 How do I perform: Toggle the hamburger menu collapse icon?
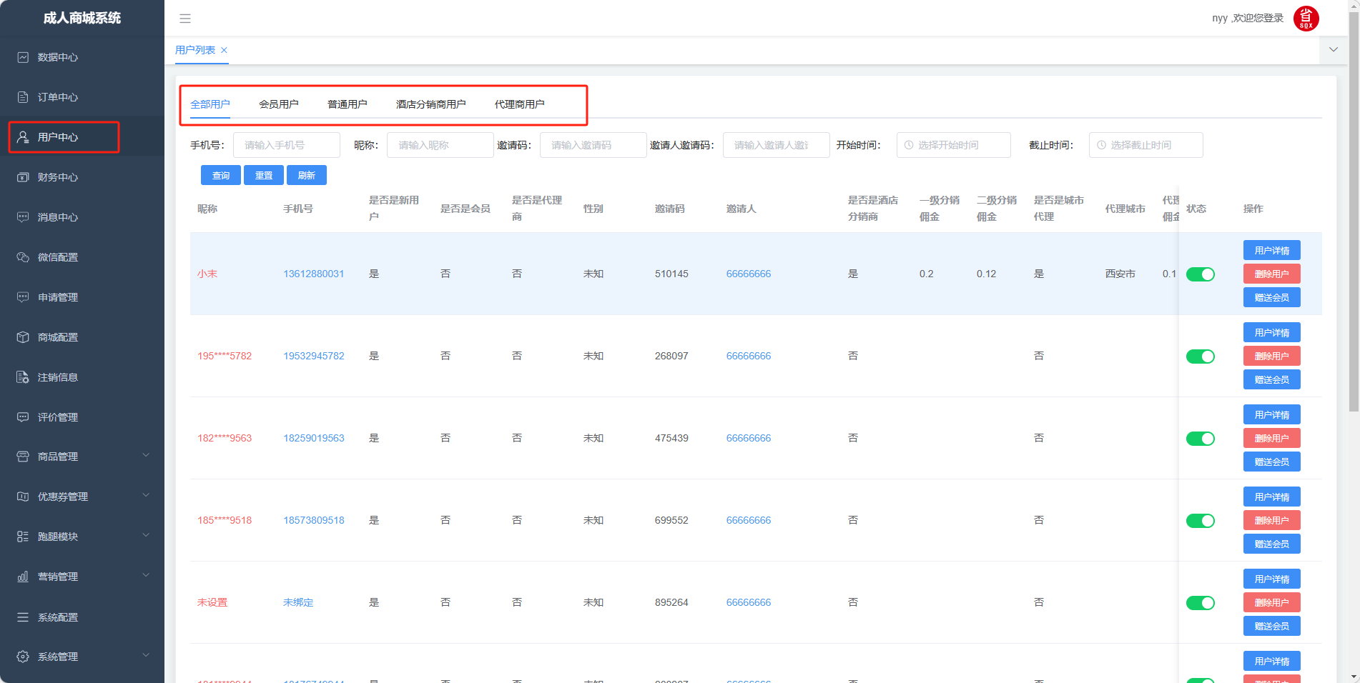click(185, 19)
